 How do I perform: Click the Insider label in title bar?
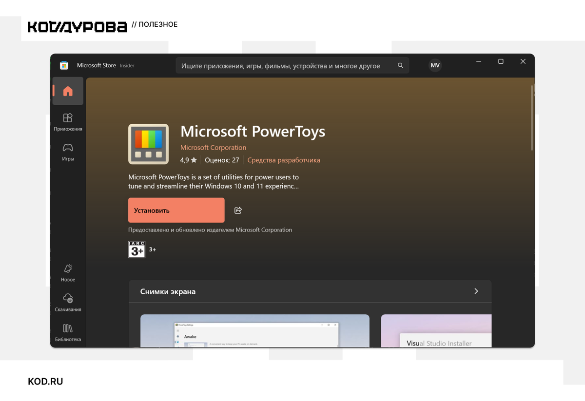[127, 65]
